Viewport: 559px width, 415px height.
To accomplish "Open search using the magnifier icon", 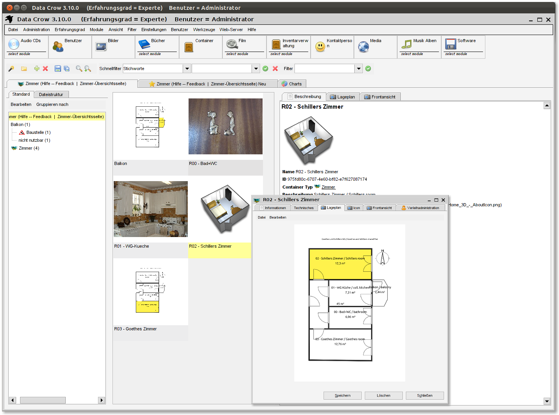I will pos(79,69).
